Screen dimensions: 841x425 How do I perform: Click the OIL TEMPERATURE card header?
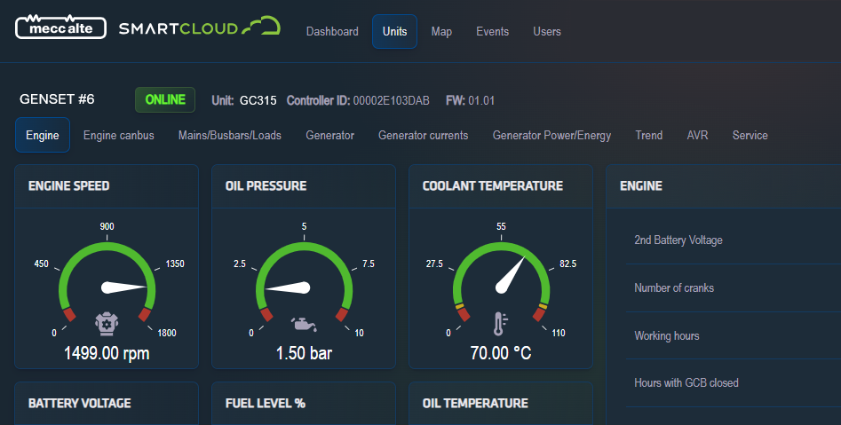(x=501, y=404)
